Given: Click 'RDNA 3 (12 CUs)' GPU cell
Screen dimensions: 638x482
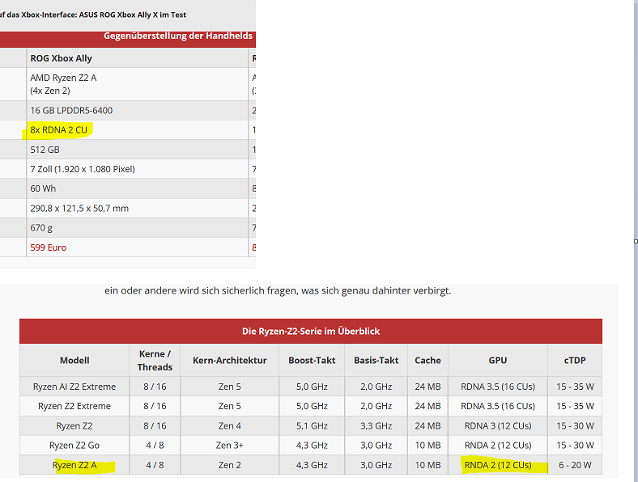Looking at the screenshot, I should (x=498, y=426).
